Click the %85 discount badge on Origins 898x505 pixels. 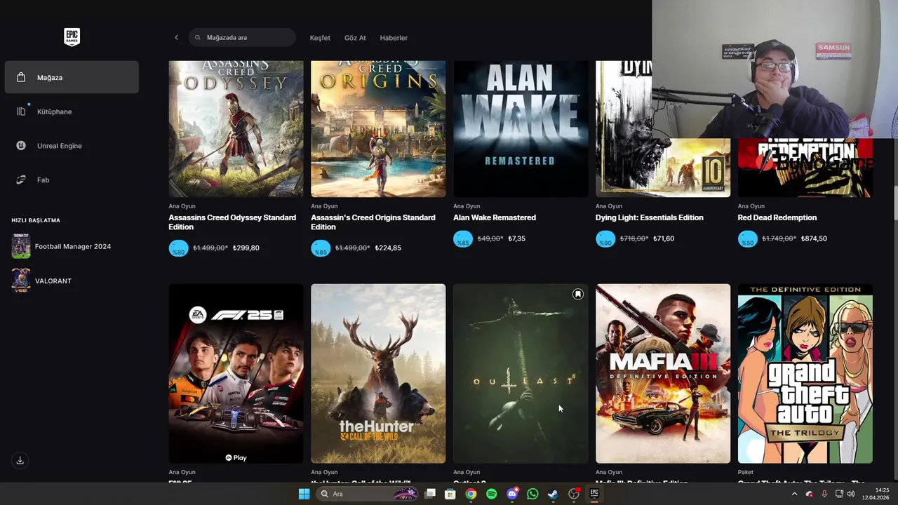tap(321, 248)
